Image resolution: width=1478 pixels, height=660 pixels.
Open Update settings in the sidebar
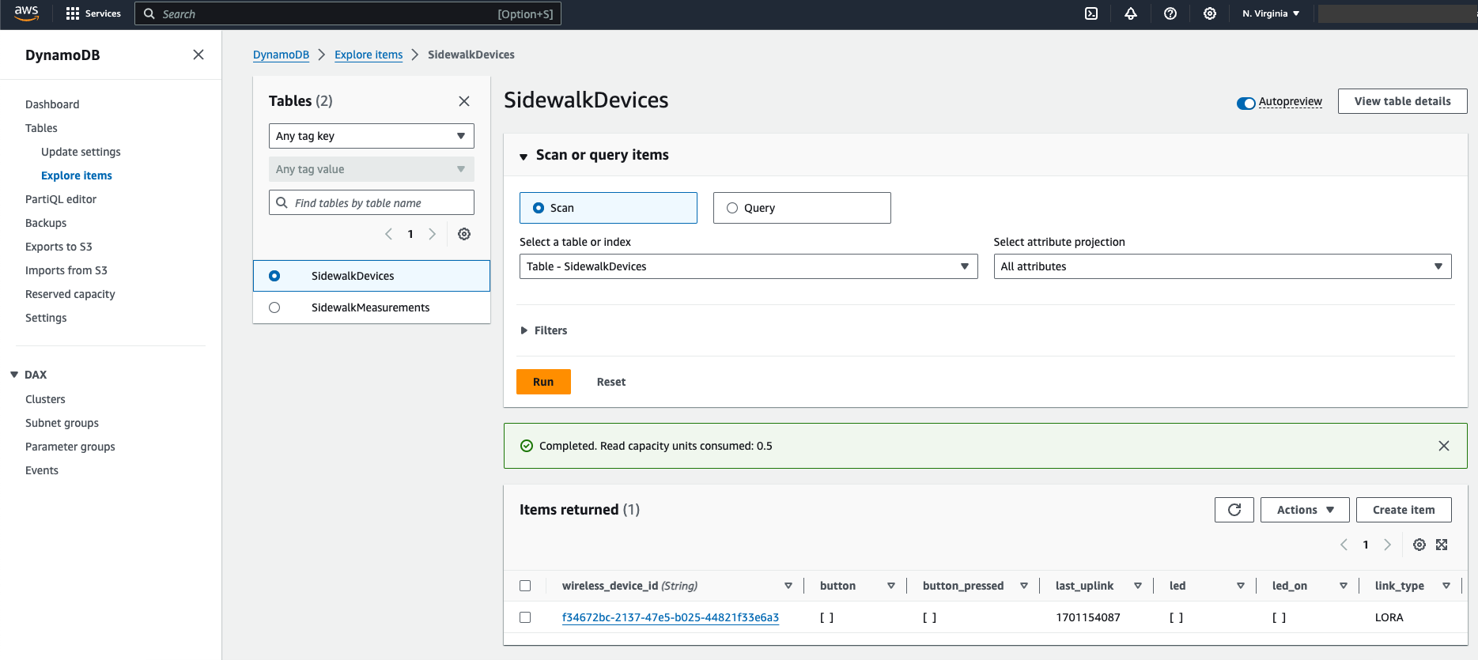pyautogui.click(x=81, y=152)
